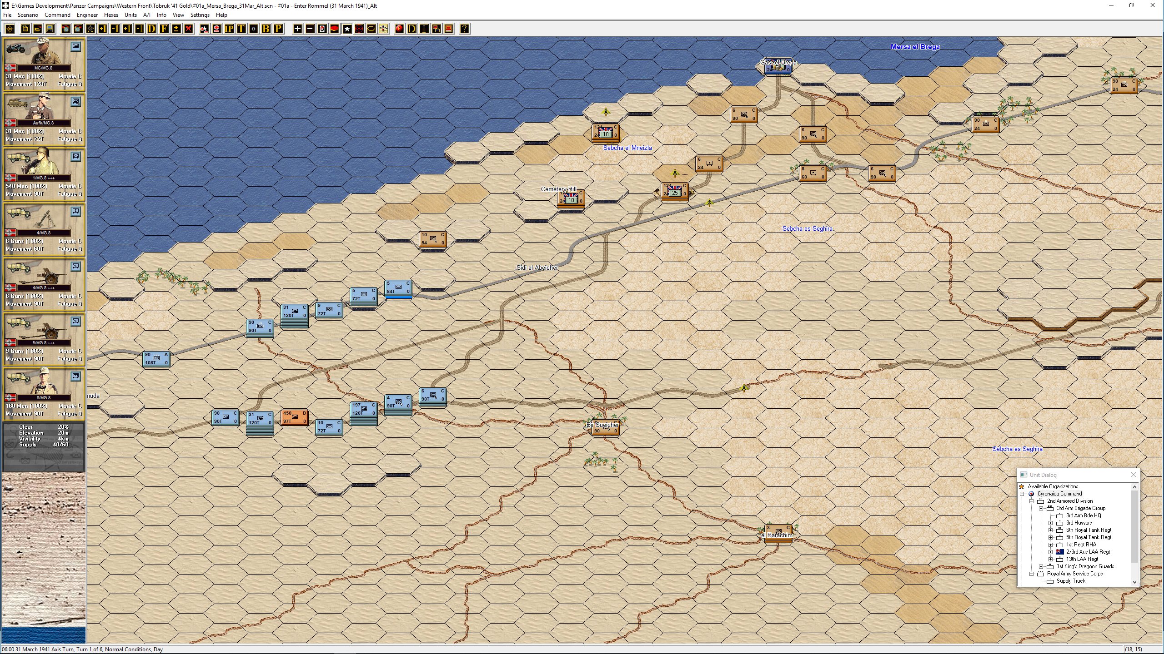Screen dimensions: 1164x654
Task: Click the Cemetery Hill objective counter
Action: tap(571, 198)
